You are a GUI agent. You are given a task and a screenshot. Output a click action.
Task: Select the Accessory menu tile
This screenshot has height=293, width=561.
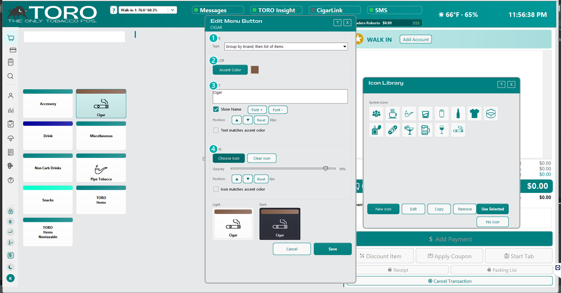tap(48, 104)
